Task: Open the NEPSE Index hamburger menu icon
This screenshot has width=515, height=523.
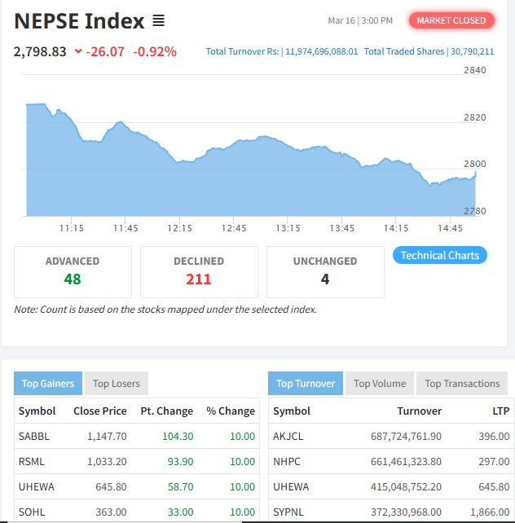Action: pos(159,21)
